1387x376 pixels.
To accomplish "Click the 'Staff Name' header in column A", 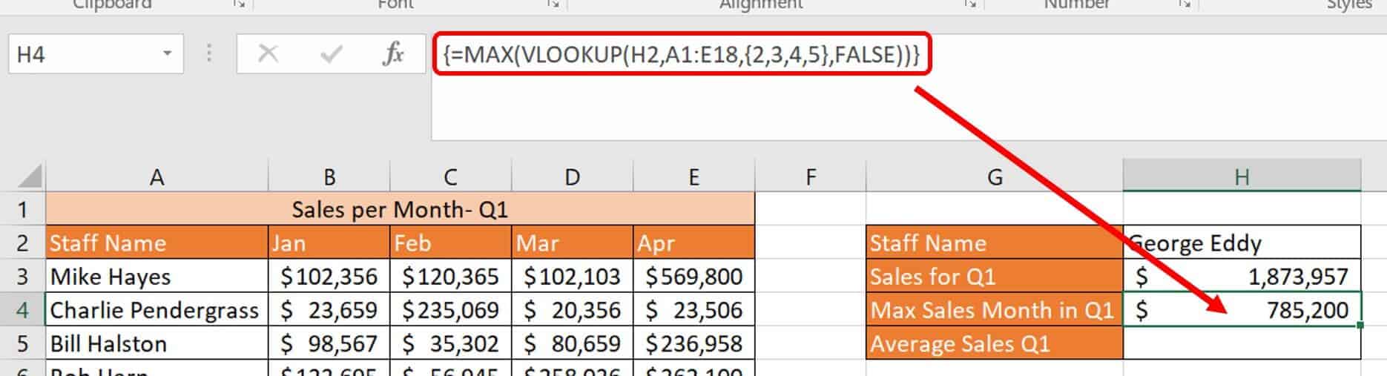I will click(157, 243).
